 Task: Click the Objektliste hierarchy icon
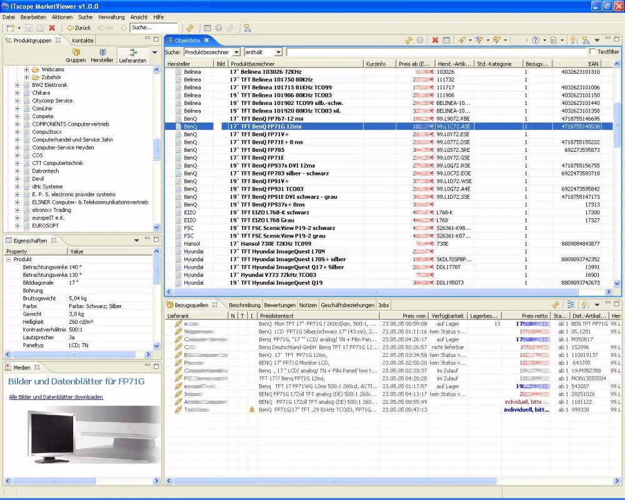pyautogui.click(x=586, y=40)
